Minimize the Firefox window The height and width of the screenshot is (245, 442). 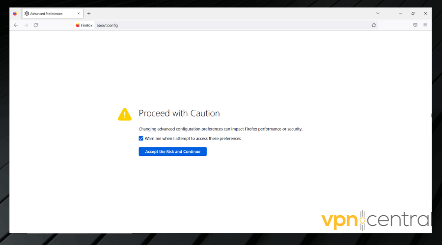(x=401, y=13)
